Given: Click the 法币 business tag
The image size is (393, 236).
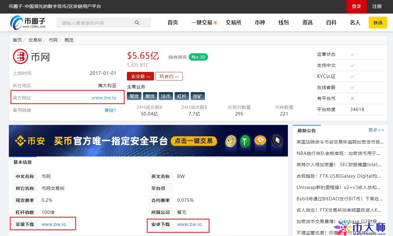Looking at the screenshot, I should (166, 96).
